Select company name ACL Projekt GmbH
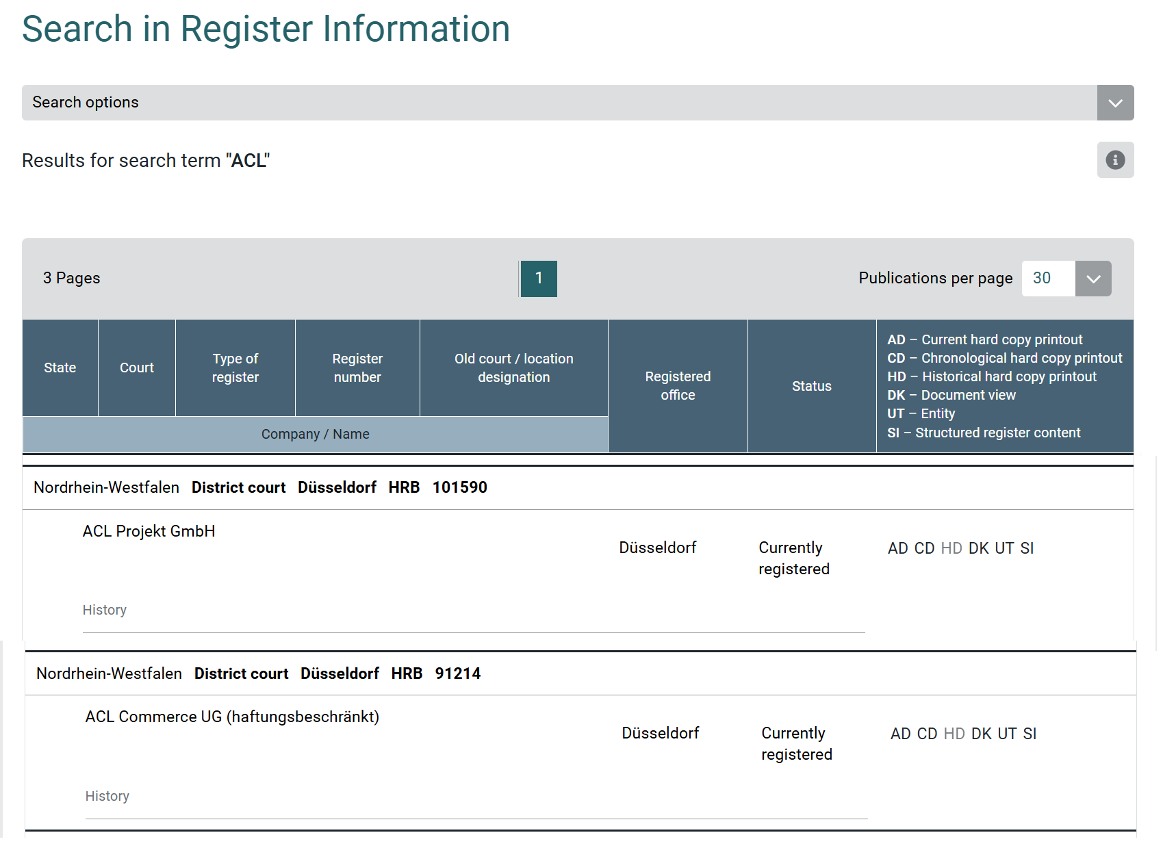Image resolution: width=1163 pixels, height=848 pixels. pos(149,531)
